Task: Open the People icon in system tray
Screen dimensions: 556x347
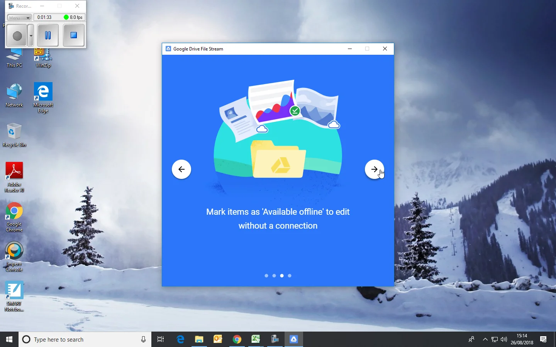Action: click(x=471, y=339)
